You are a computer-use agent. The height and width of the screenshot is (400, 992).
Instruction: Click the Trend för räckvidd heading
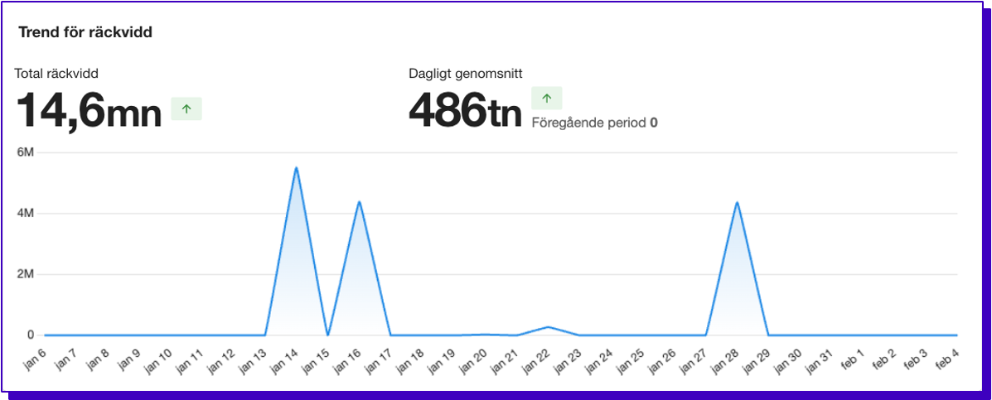point(85,33)
